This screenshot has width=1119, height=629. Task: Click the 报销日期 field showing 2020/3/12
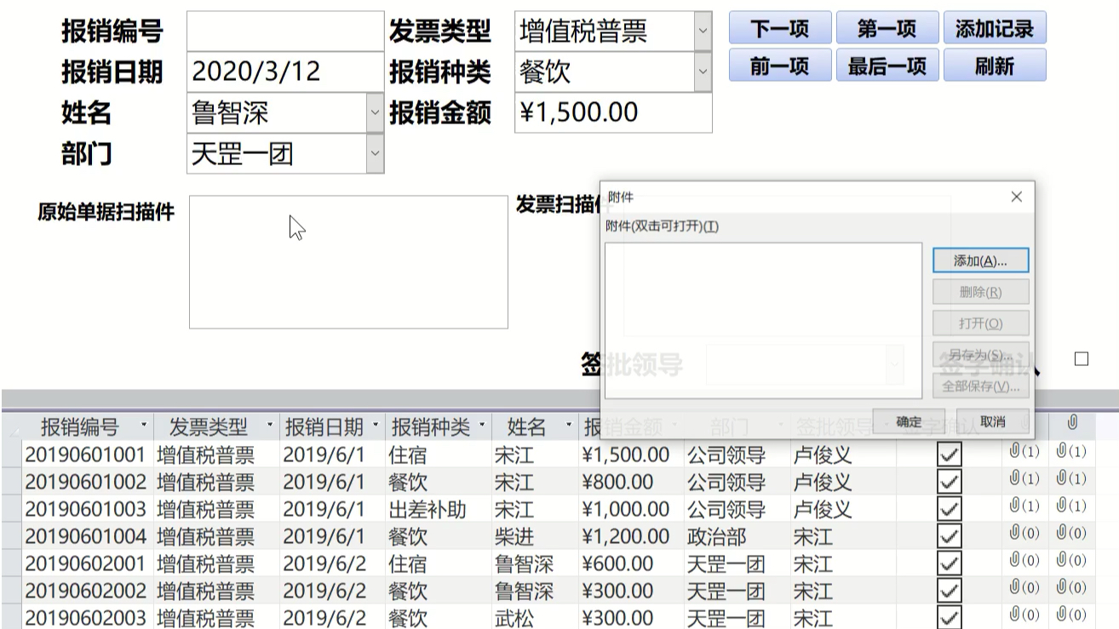point(285,71)
